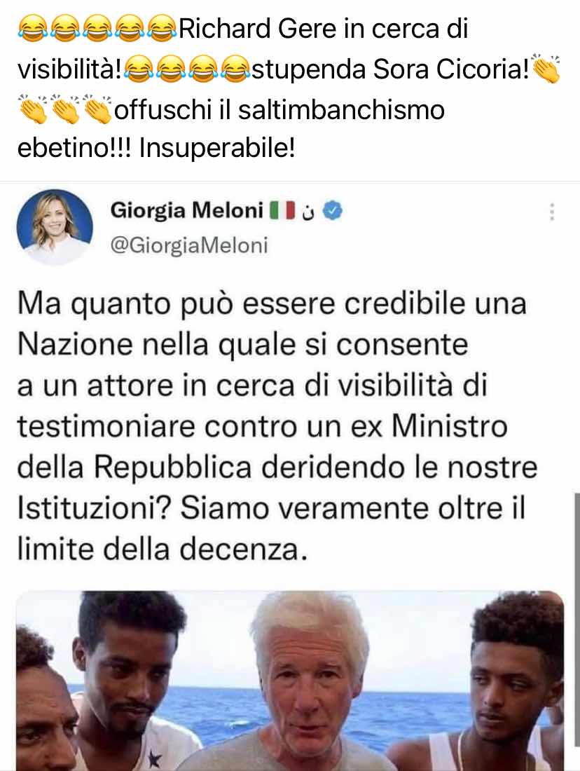
Task: Click clapping emoji before "offuschi"
Action: click(98, 108)
